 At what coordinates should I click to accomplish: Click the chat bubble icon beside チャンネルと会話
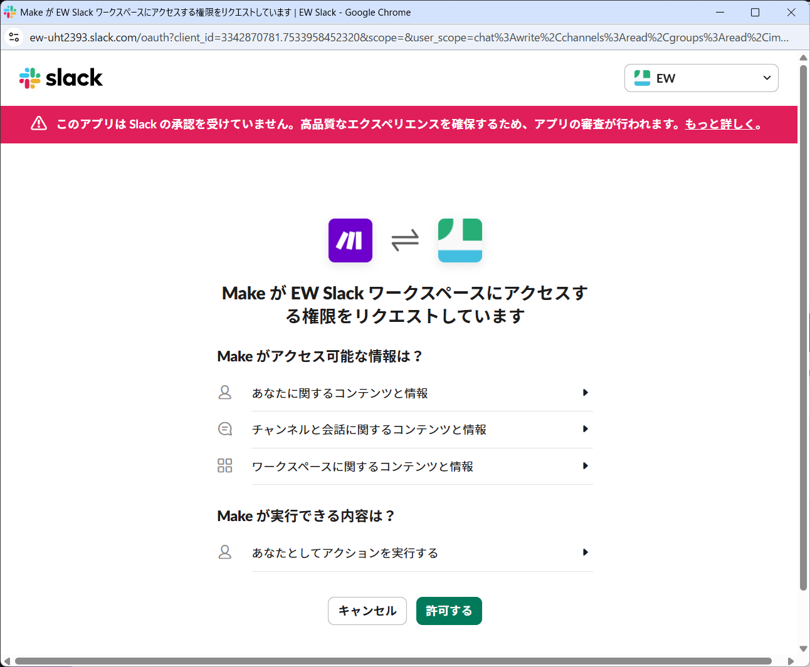coord(225,429)
